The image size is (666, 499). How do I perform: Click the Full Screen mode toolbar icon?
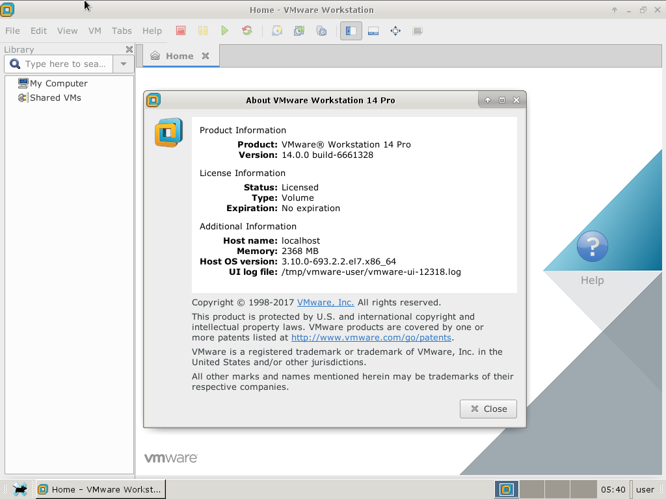tap(395, 31)
